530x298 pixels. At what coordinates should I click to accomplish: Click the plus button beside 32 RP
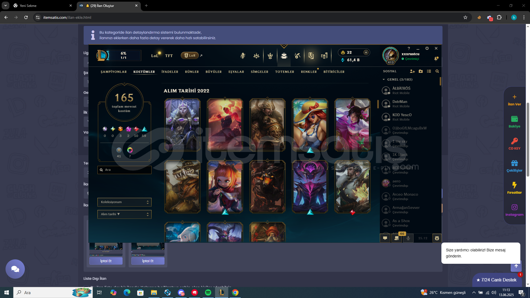click(x=366, y=52)
